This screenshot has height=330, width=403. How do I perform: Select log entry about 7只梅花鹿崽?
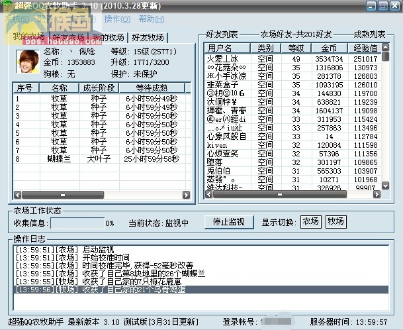[x=201, y=282]
